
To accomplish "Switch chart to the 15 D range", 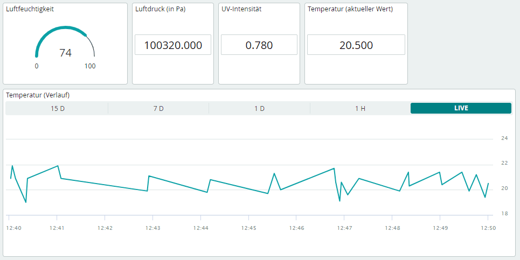I will [57, 108].
